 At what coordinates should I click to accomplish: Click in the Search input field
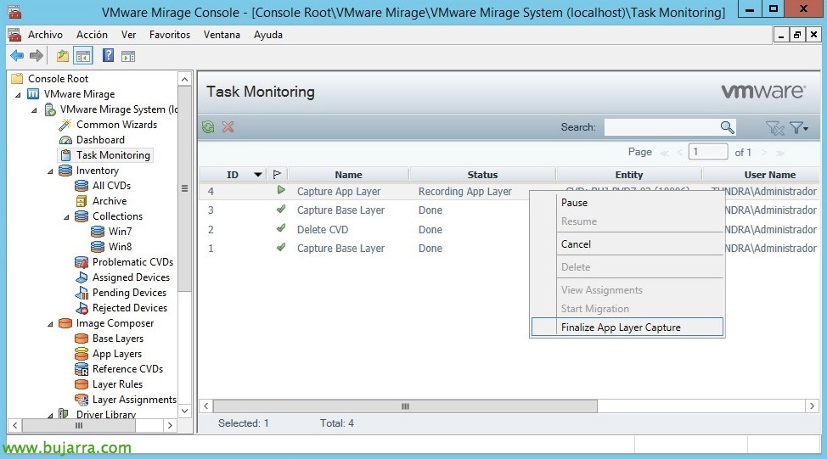662,127
